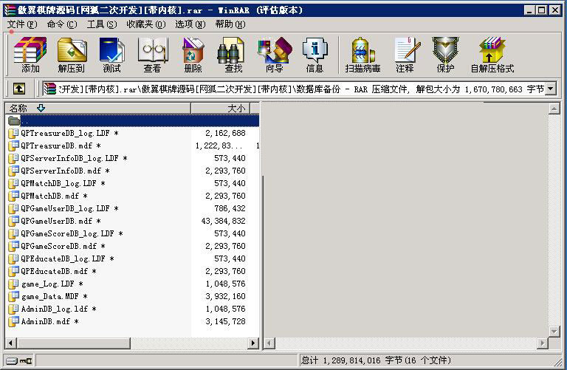Viewport: 567px width, 370px height.
Task: Launch the Wizard (向导) tool
Action: pyautogui.click(x=274, y=55)
